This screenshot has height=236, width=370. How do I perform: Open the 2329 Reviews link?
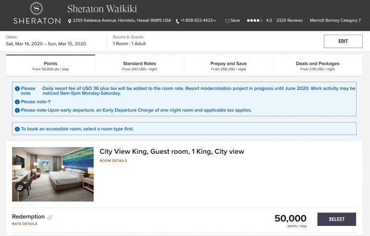coord(289,21)
